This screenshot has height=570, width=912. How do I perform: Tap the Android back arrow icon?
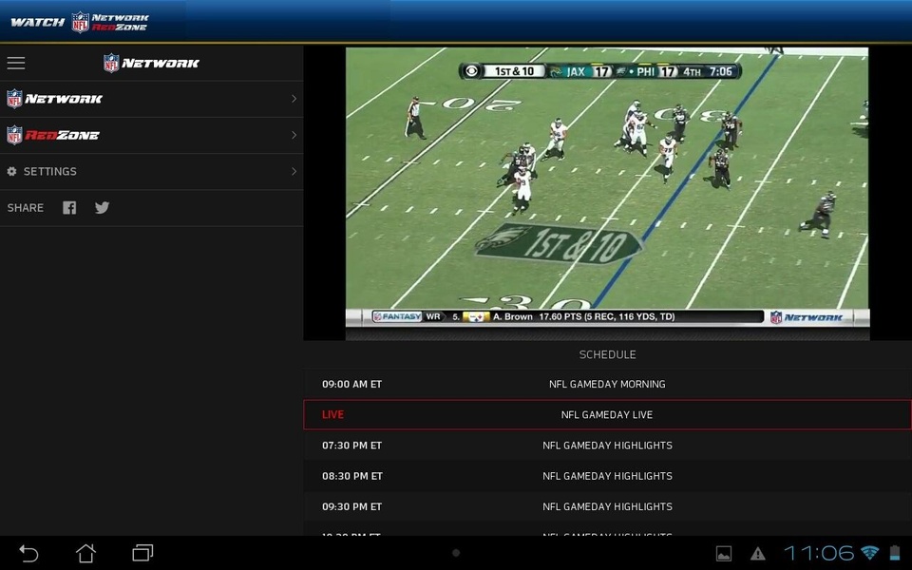point(28,553)
